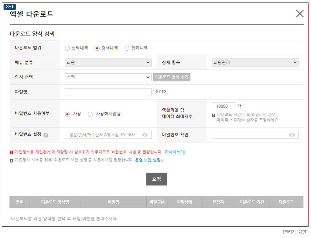Click the 다운로드 양식 추가 button

(x=171, y=77)
